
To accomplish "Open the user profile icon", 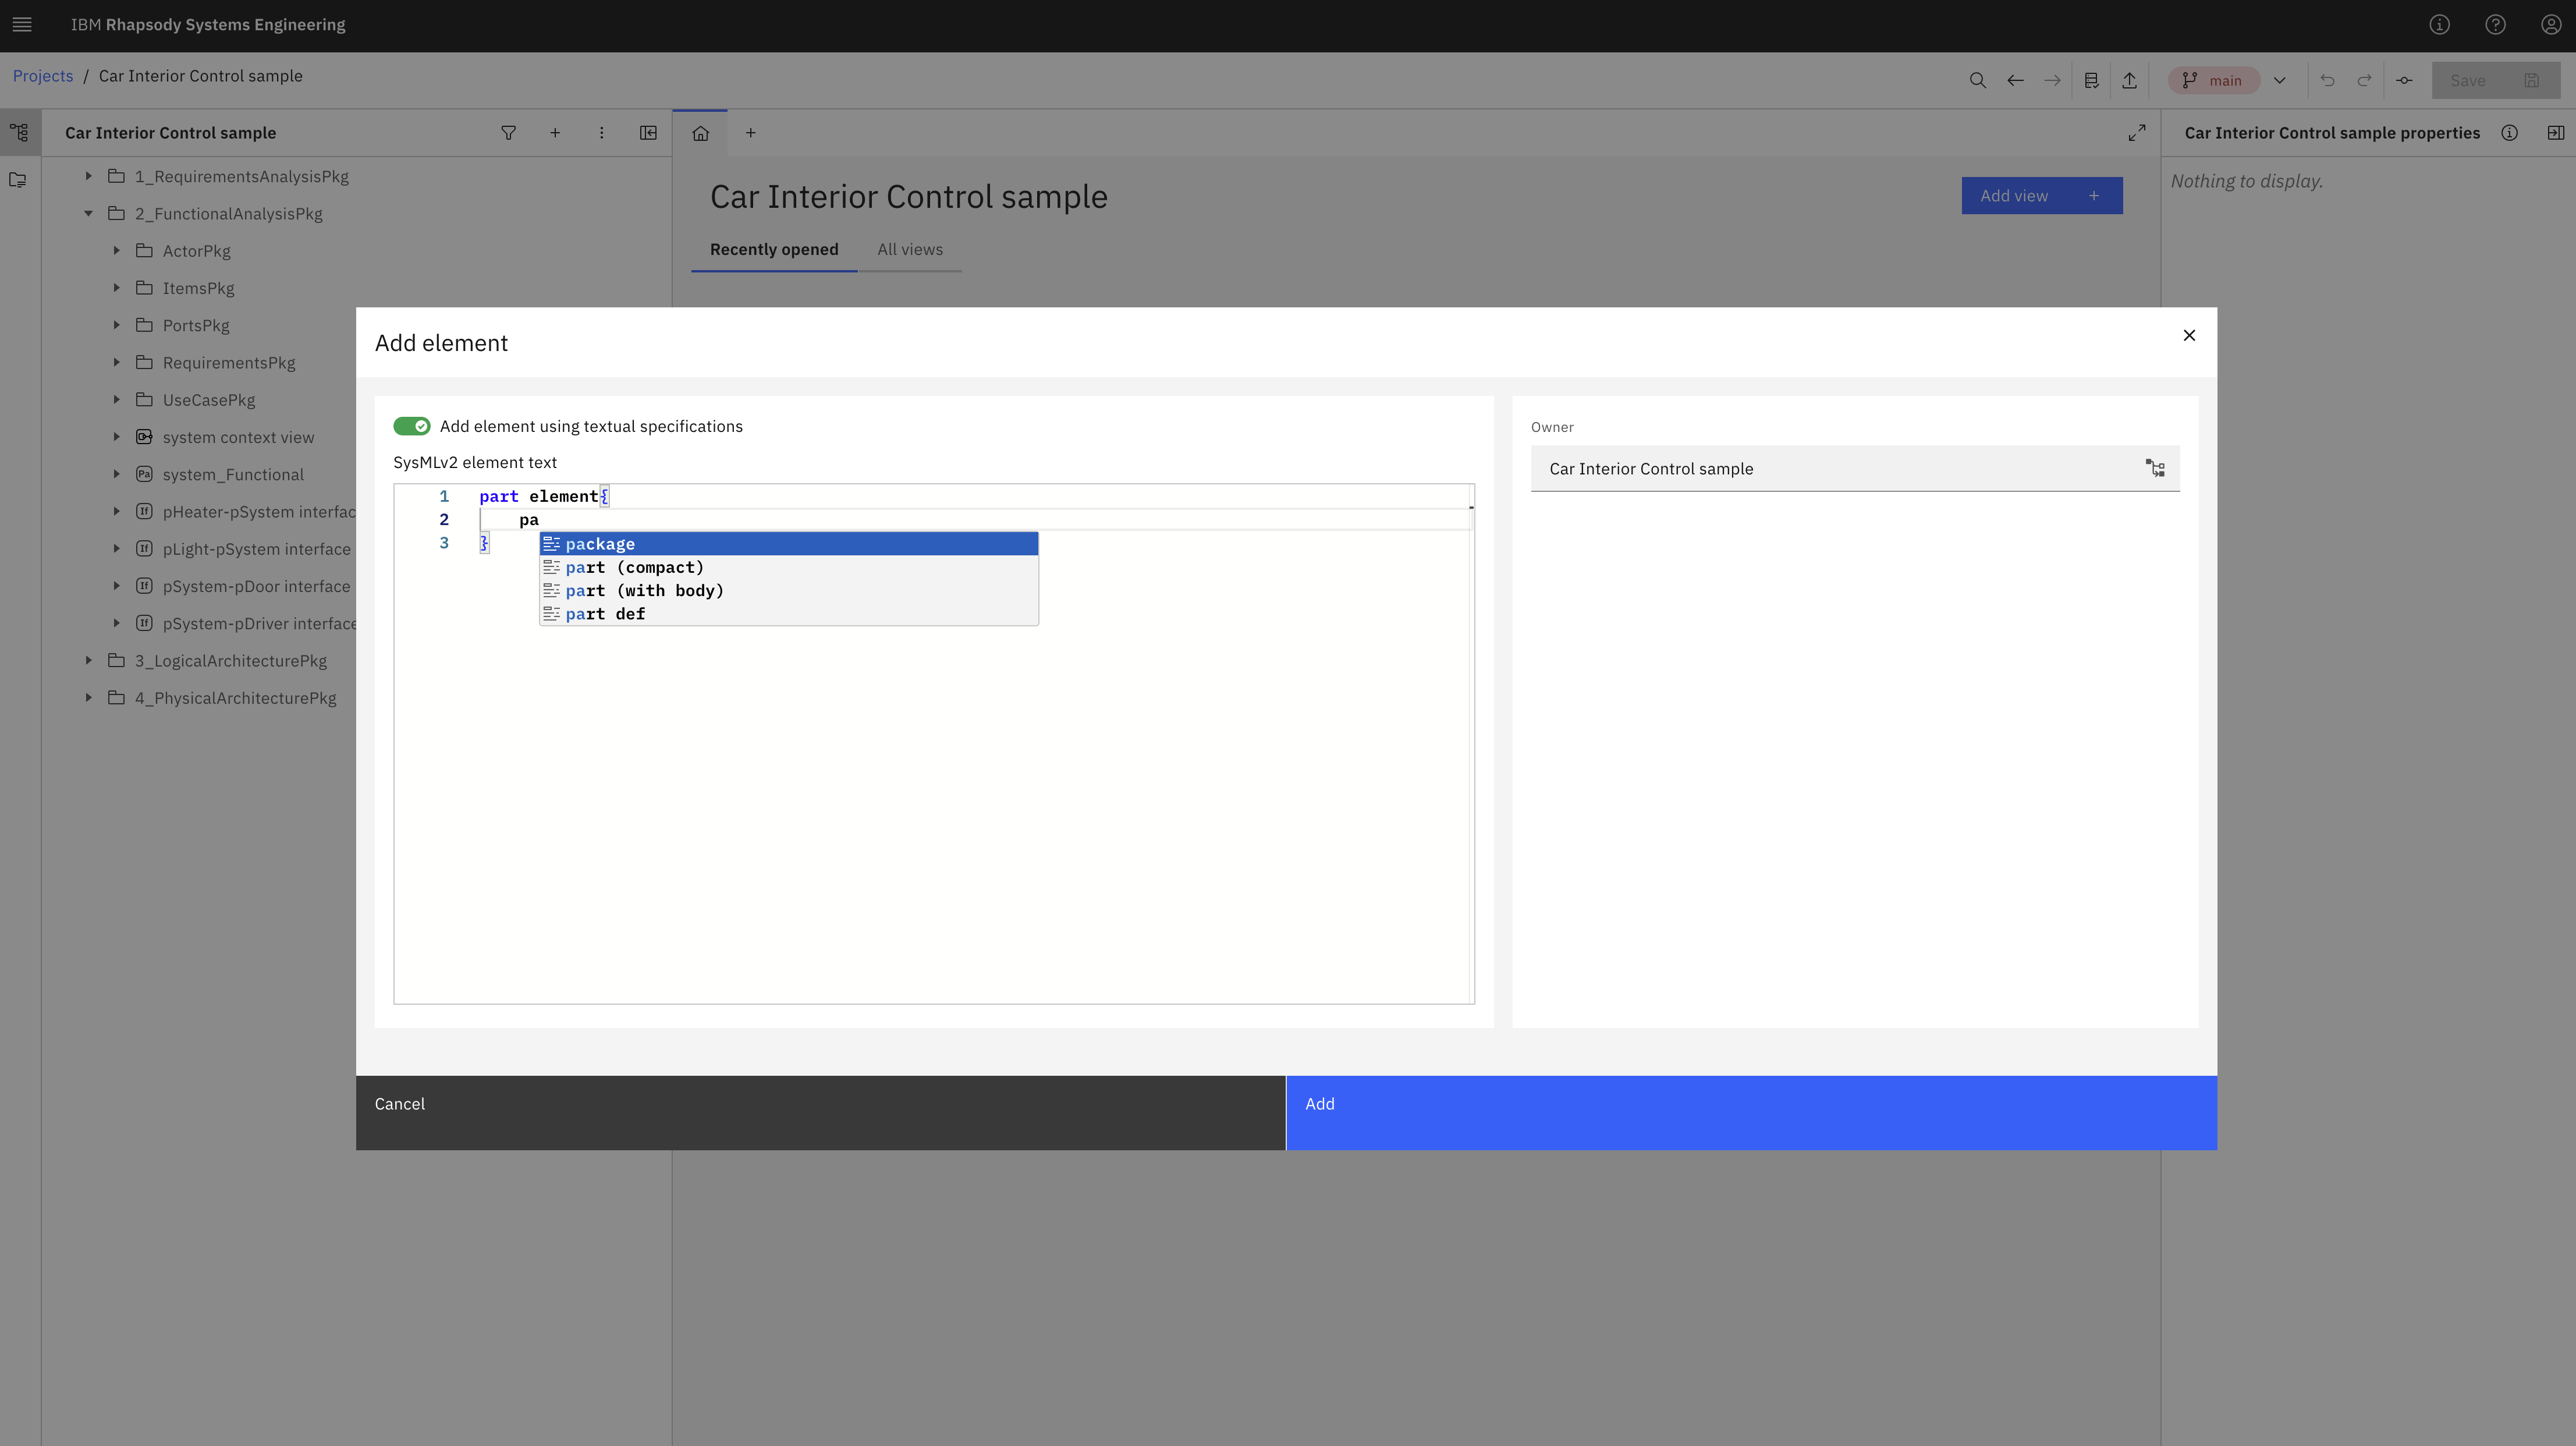I will pos(2550,25).
